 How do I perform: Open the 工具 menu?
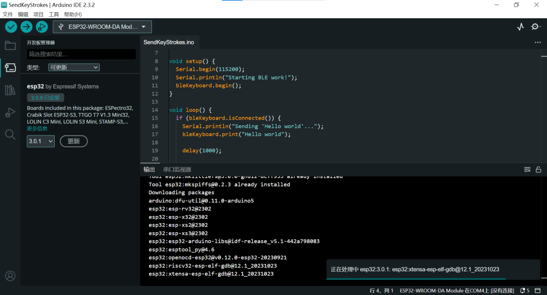(54, 14)
